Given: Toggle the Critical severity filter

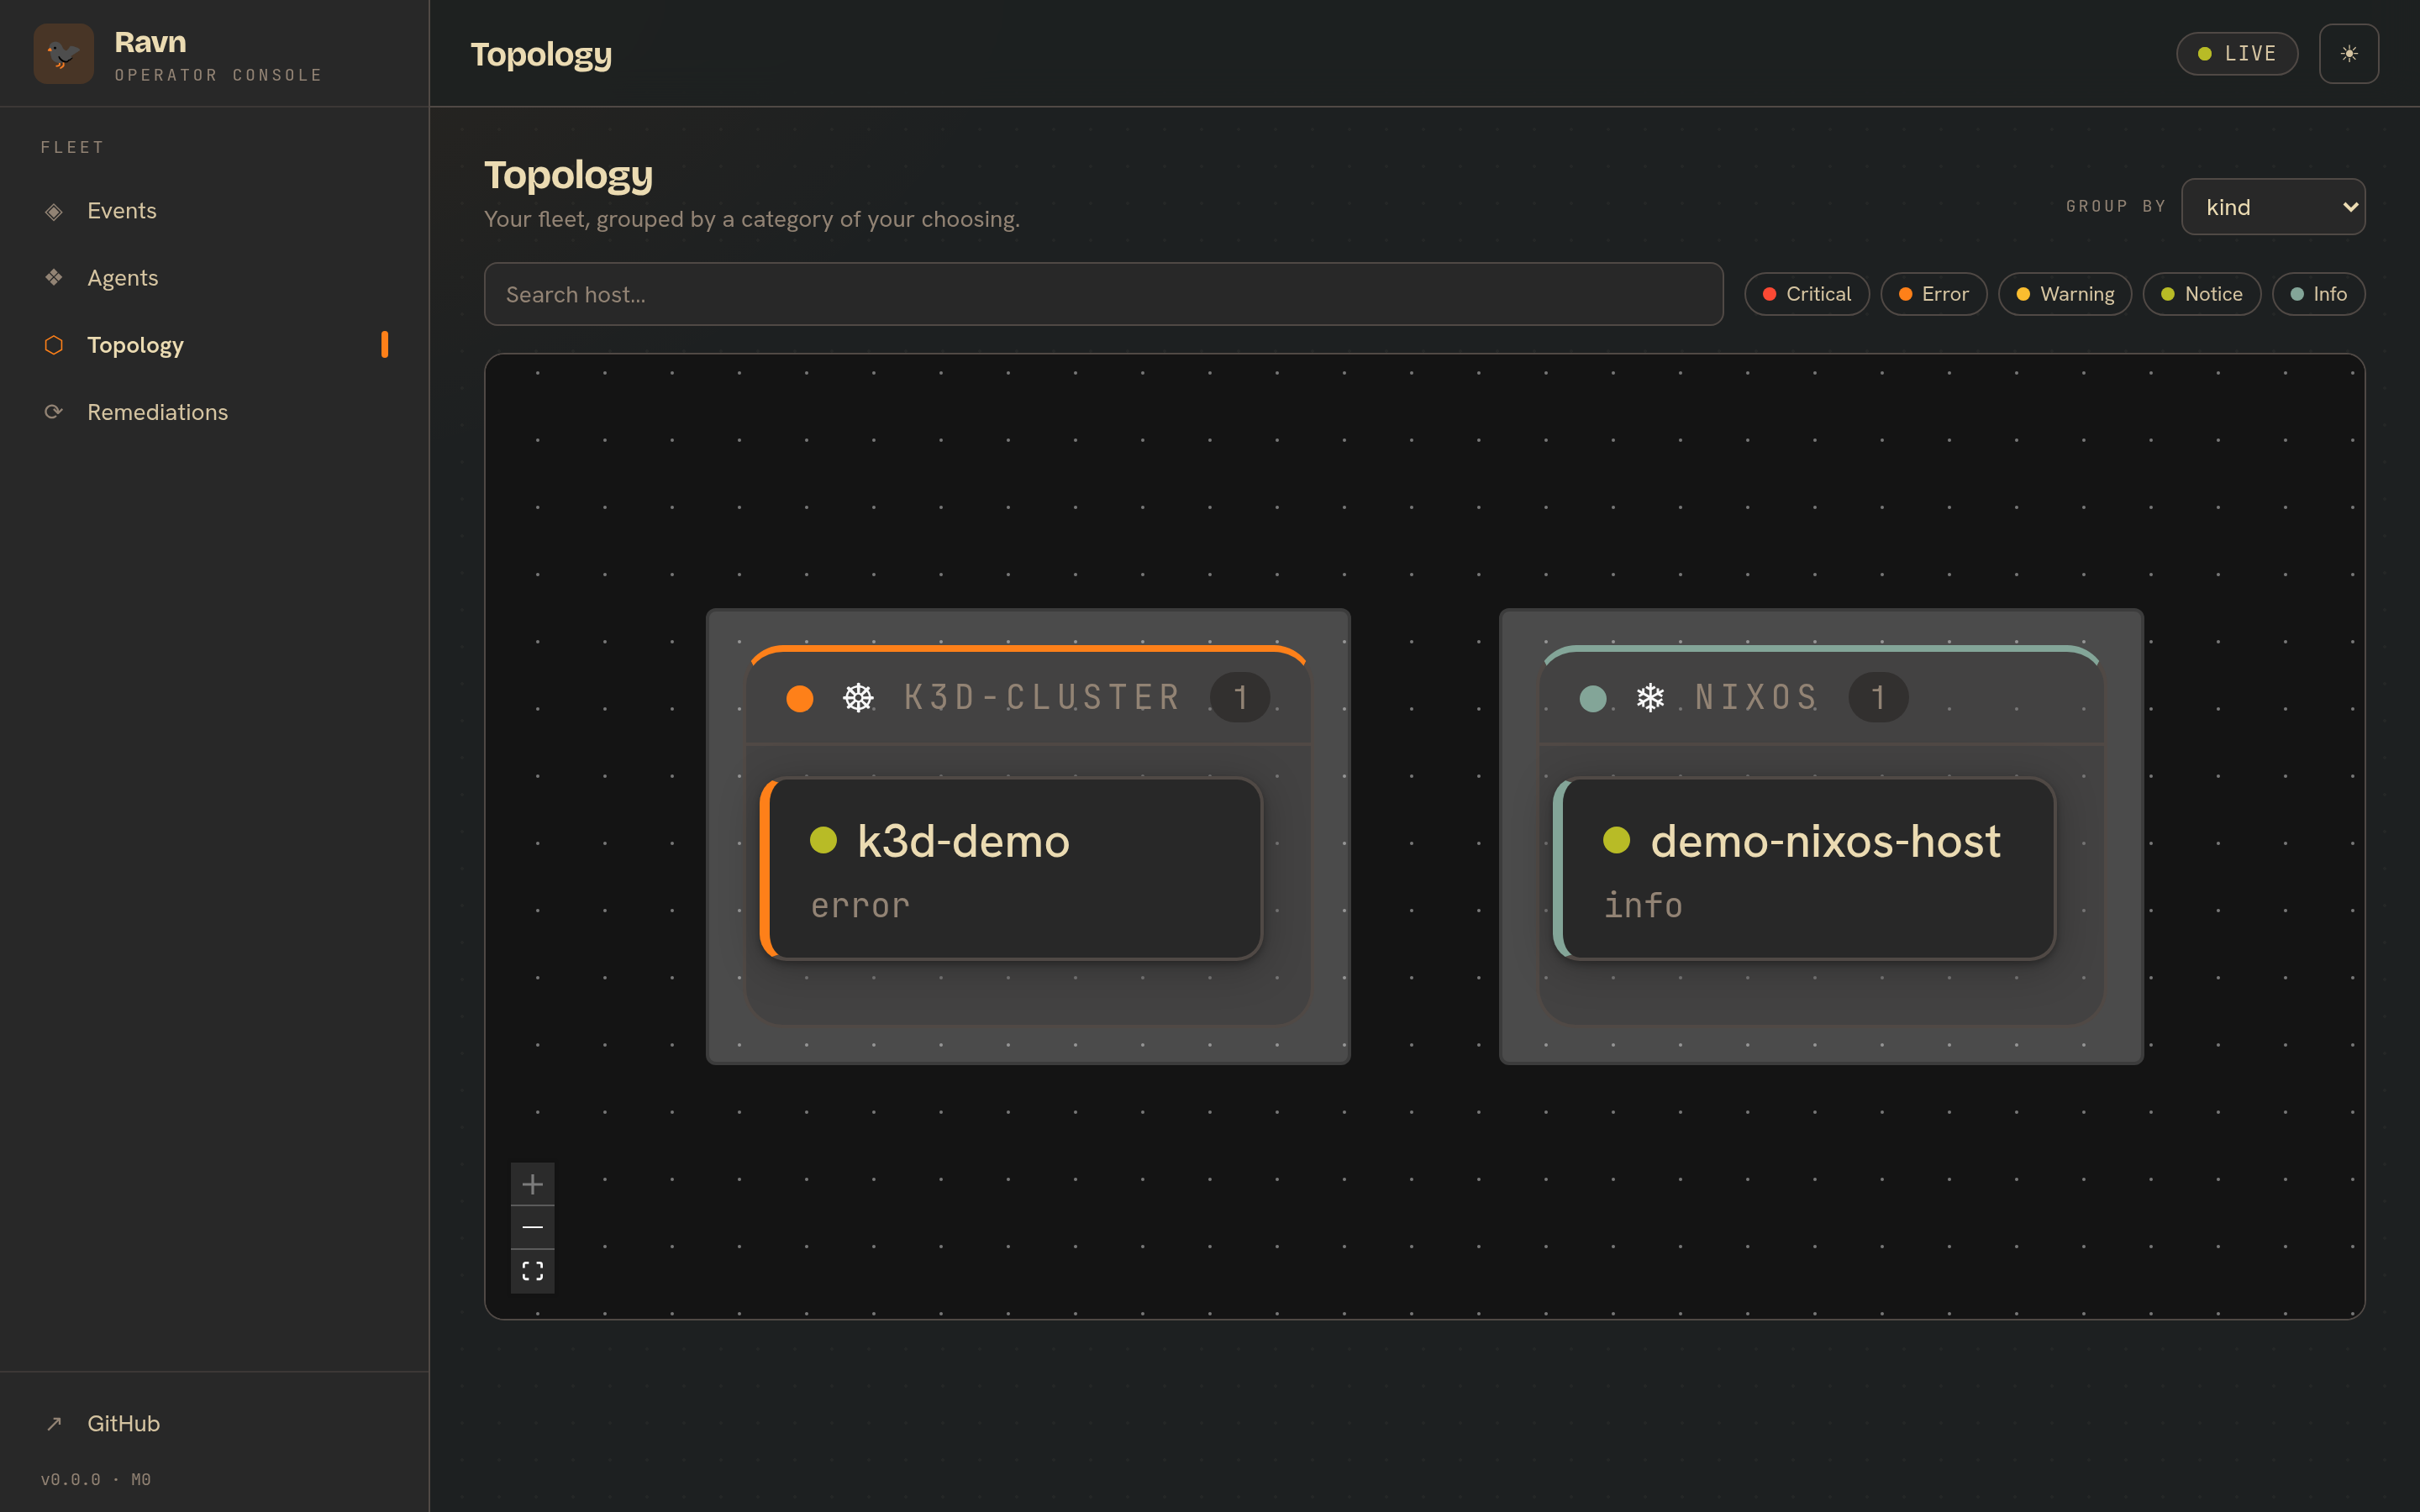Looking at the screenshot, I should click(1806, 294).
